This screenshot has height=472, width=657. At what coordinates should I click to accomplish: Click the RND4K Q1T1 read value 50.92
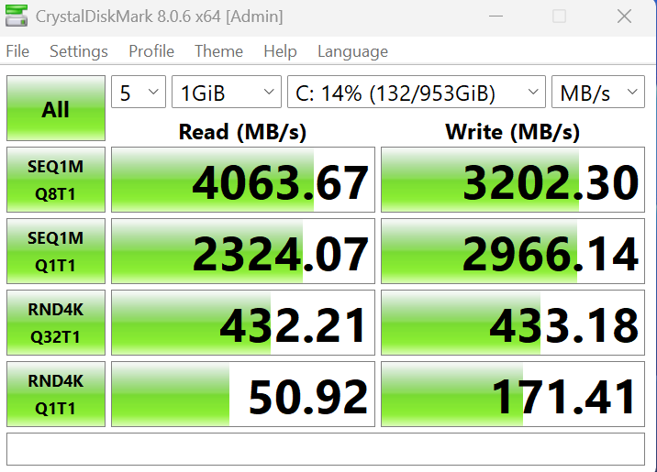point(243,394)
